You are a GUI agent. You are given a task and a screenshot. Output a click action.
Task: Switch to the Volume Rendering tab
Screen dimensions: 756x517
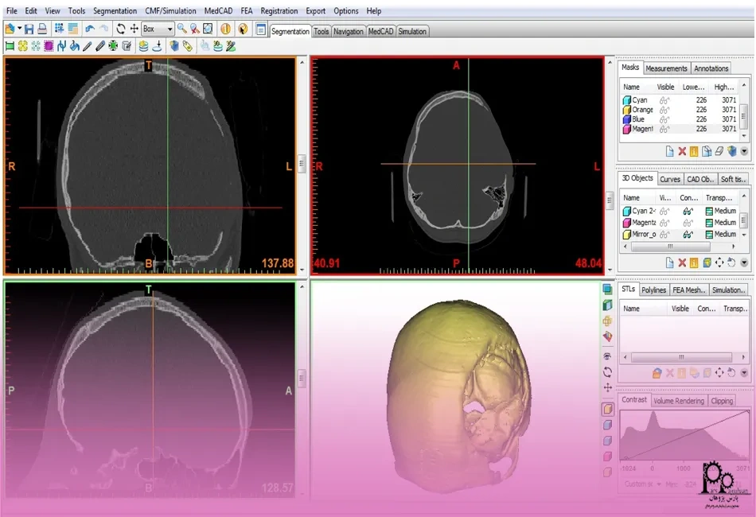point(678,401)
